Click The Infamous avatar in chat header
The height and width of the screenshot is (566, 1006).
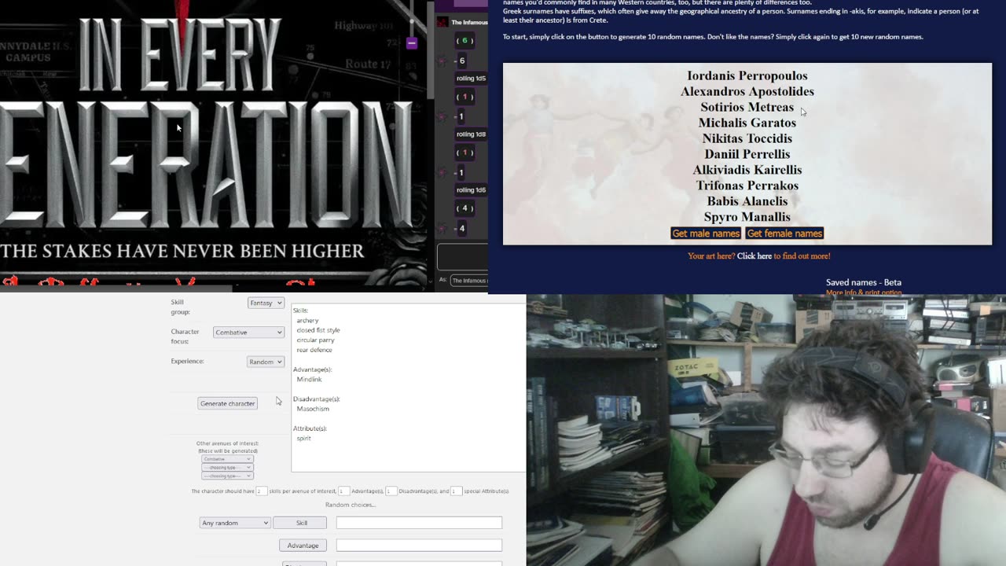[x=442, y=22]
